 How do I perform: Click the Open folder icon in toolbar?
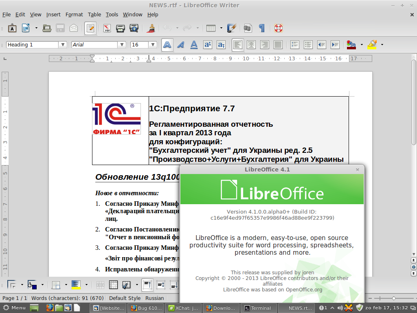pyautogui.click(x=47, y=28)
